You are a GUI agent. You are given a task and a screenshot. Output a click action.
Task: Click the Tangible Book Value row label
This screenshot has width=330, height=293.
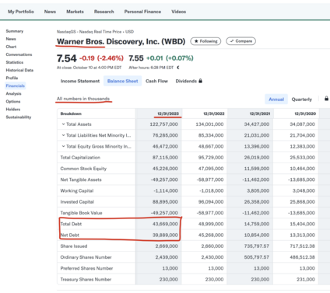pyautogui.click(x=81, y=213)
